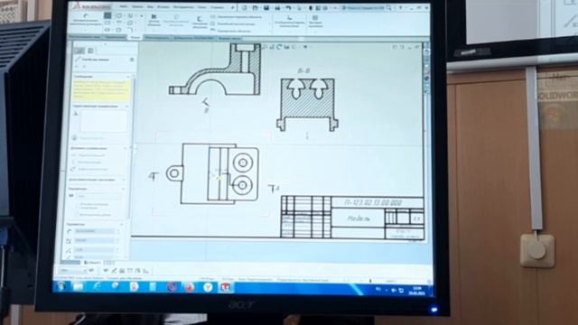Collapse the Add Relations section
Screen dimensions: 578x325
coord(125,148)
